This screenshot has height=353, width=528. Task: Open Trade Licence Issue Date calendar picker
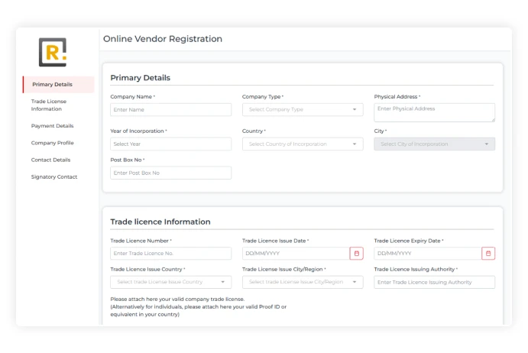(356, 253)
